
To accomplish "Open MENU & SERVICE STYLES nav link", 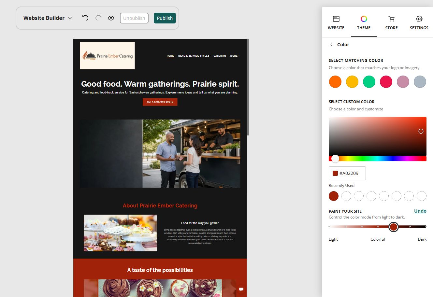I will [194, 56].
